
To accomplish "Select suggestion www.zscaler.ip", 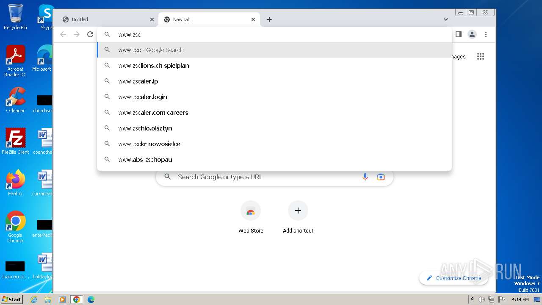I will point(274,81).
